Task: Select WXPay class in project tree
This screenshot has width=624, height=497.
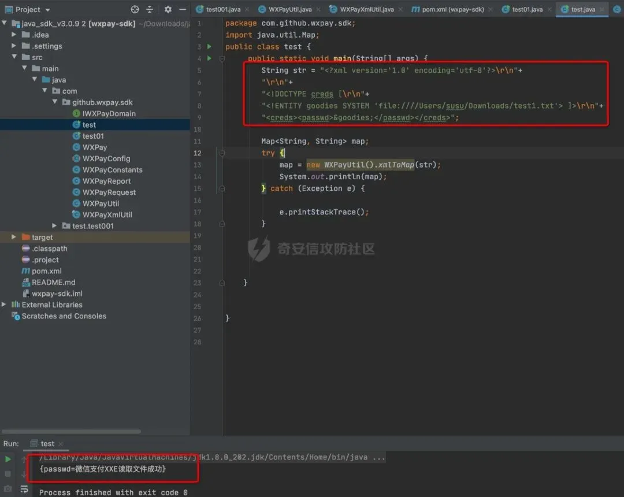Action: (x=95, y=147)
